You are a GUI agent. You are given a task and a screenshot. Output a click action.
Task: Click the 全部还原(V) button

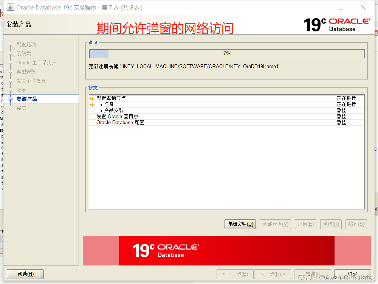[275, 224]
